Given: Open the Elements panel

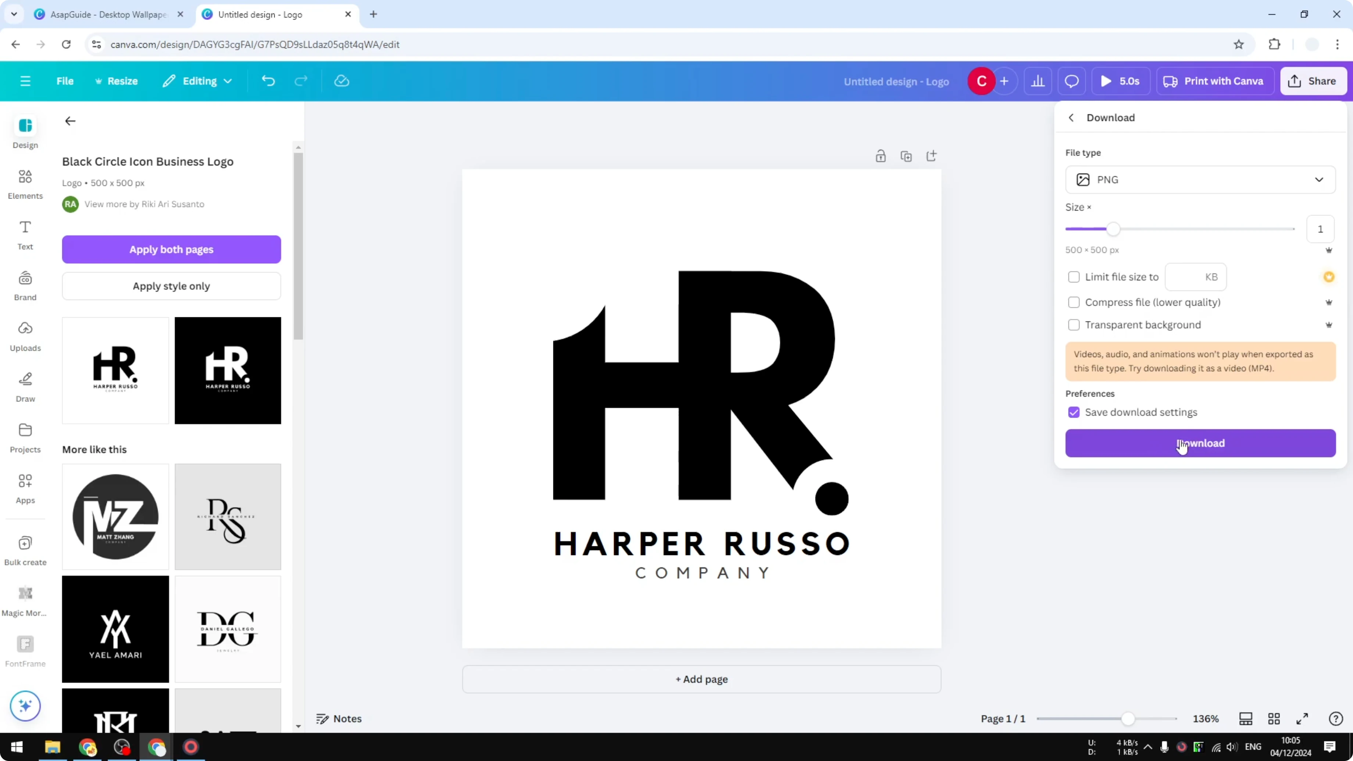Looking at the screenshot, I should [25, 183].
